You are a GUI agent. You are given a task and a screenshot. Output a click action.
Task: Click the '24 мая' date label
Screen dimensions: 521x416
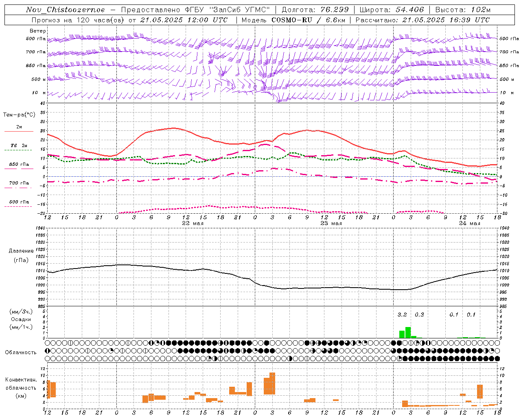point(470,223)
